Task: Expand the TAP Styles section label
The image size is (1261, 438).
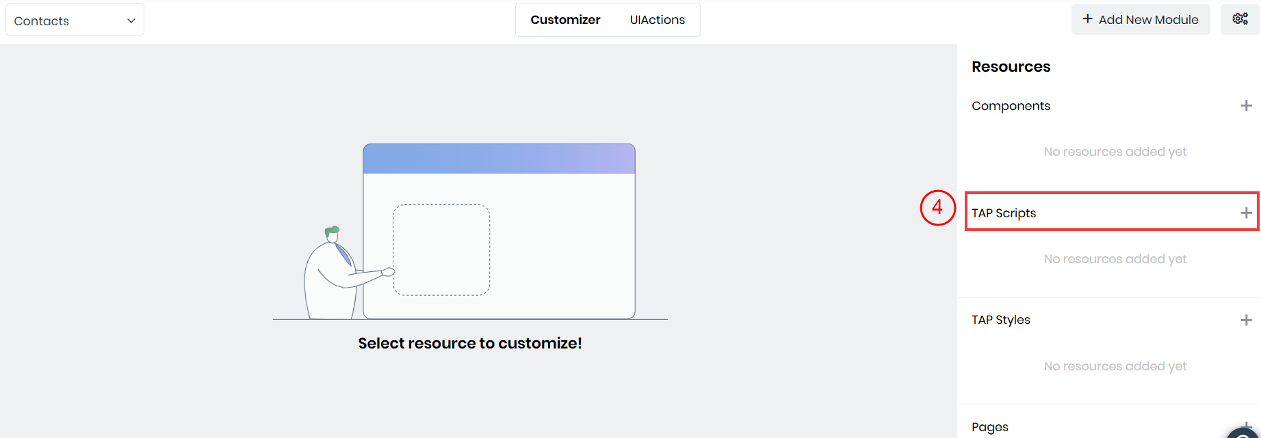Action: (x=1000, y=320)
